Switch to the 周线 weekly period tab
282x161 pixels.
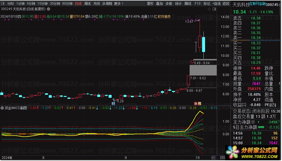click(x=87, y=4)
